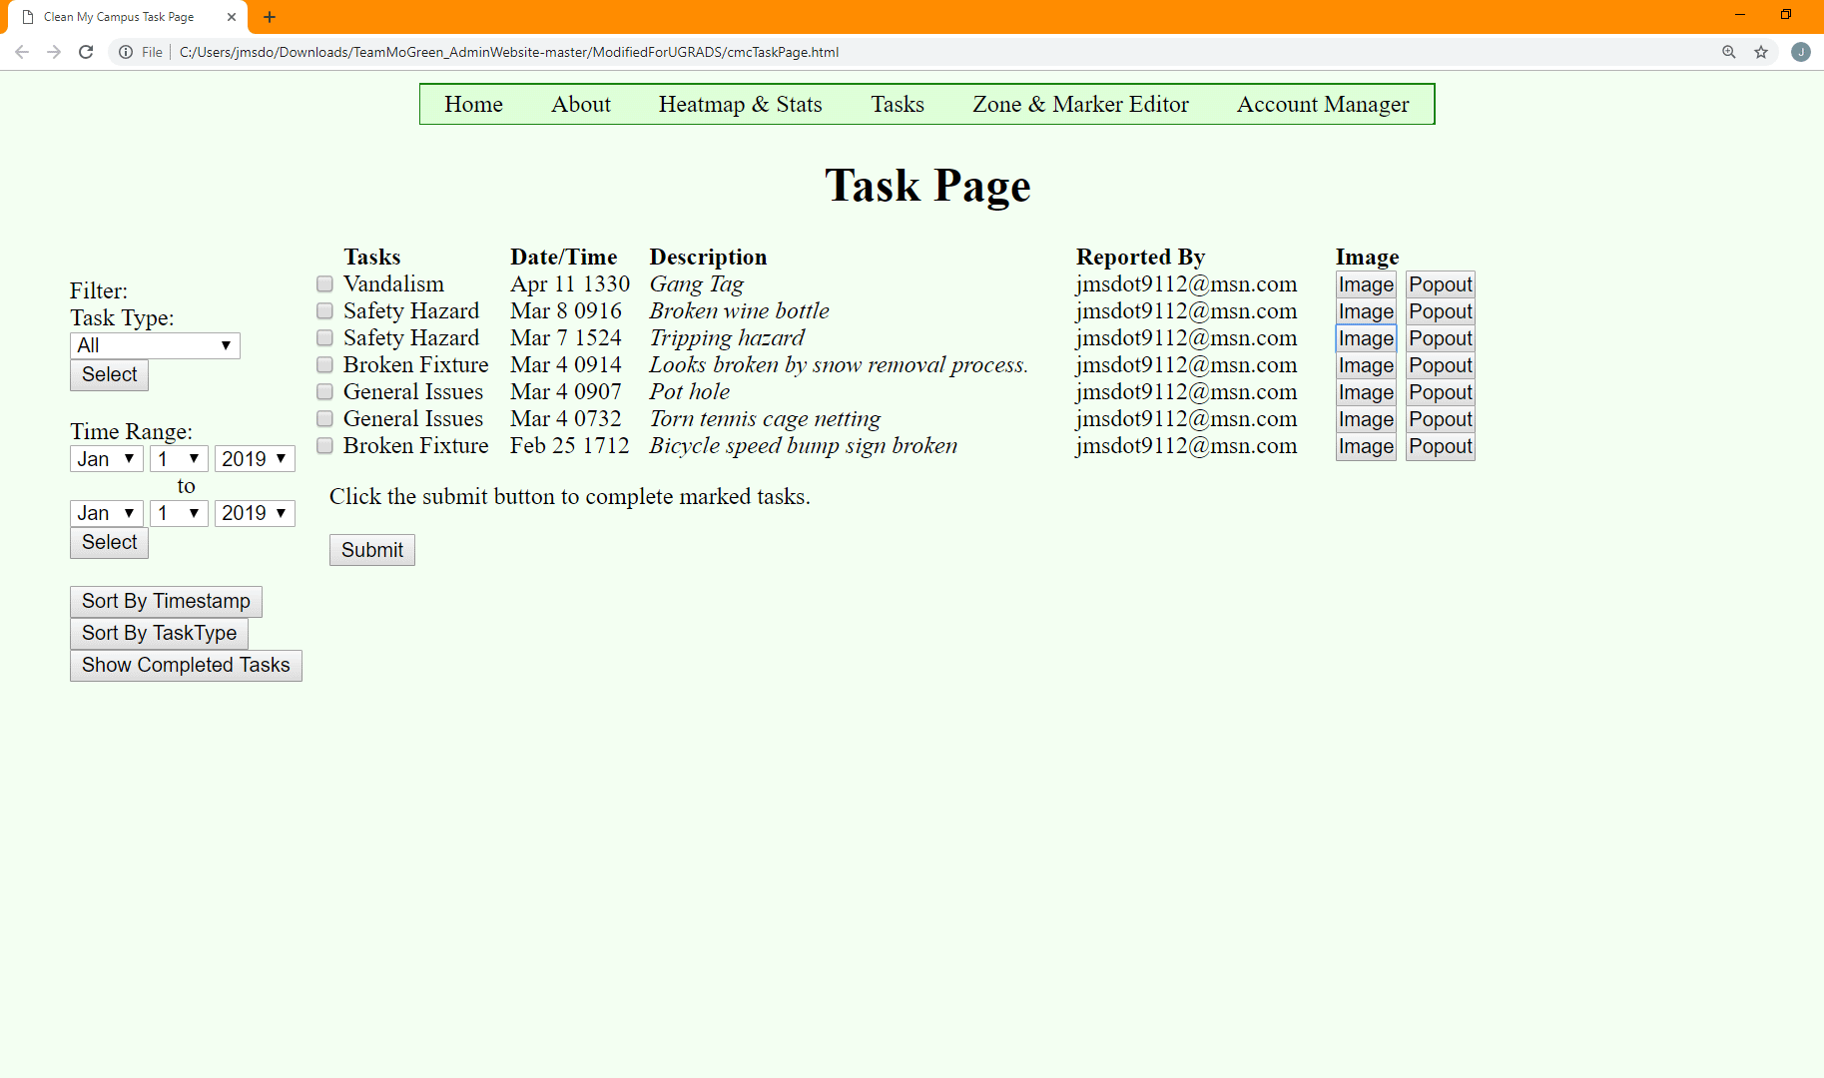Image resolution: width=1824 pixels, height=1078 pixels.
Task: Go to Heatmap & Stats page
Action: pos(740,104)
